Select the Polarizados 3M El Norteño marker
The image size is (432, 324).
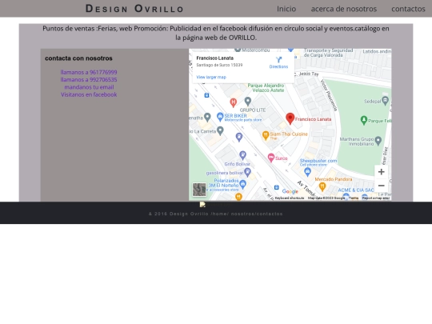(x=242, y=184)
